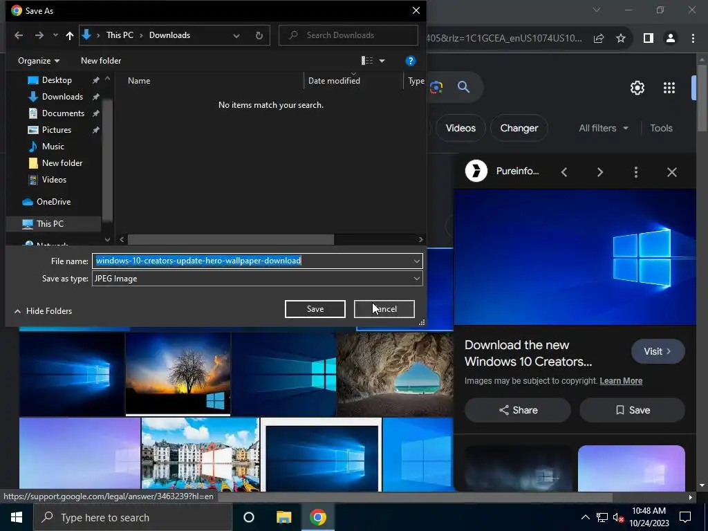Open Chrome's three-dot menu

(693, 39)
